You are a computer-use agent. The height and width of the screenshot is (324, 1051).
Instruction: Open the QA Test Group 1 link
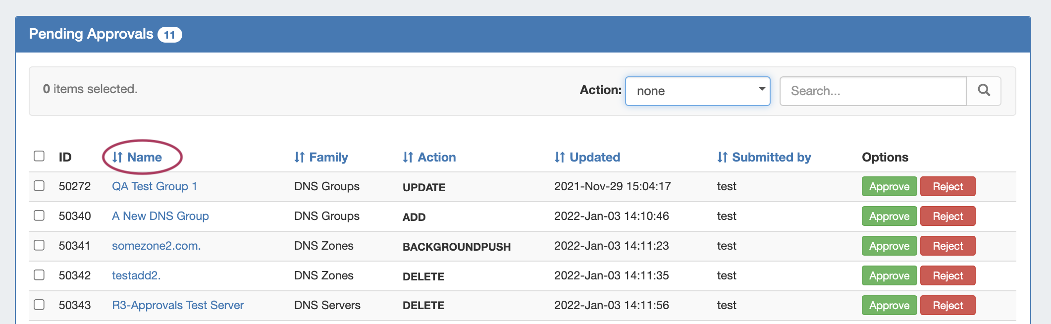155,186
